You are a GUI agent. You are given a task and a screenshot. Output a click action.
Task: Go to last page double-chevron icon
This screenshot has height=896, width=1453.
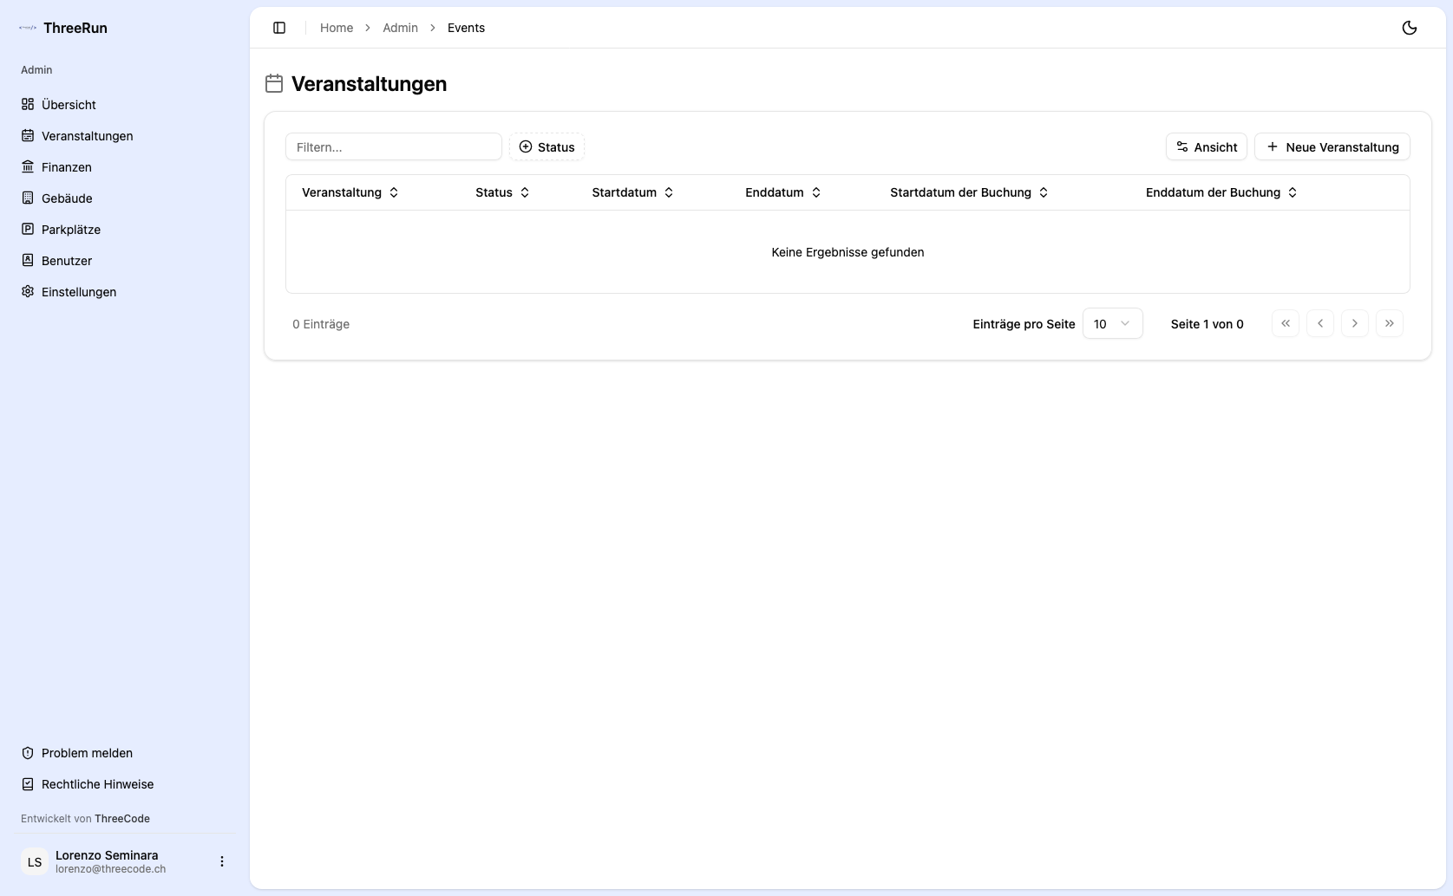coord(1390,323)
